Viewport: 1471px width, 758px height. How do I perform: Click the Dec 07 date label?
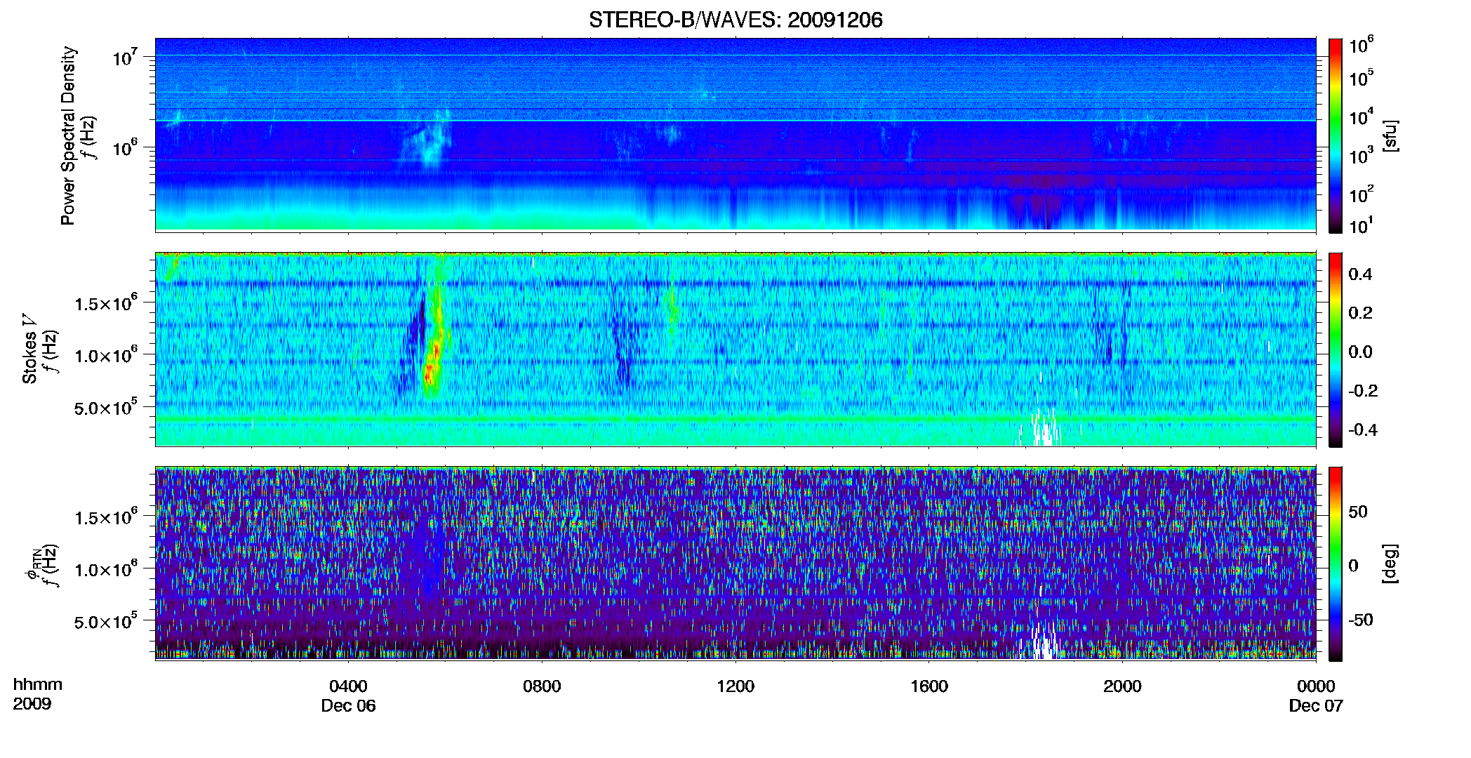click(1316, 706)
